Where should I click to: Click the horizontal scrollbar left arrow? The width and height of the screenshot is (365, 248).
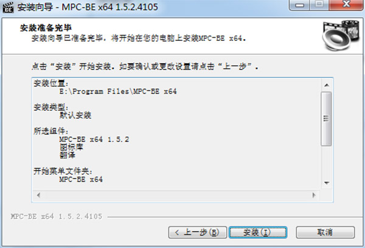click(38, 195)
